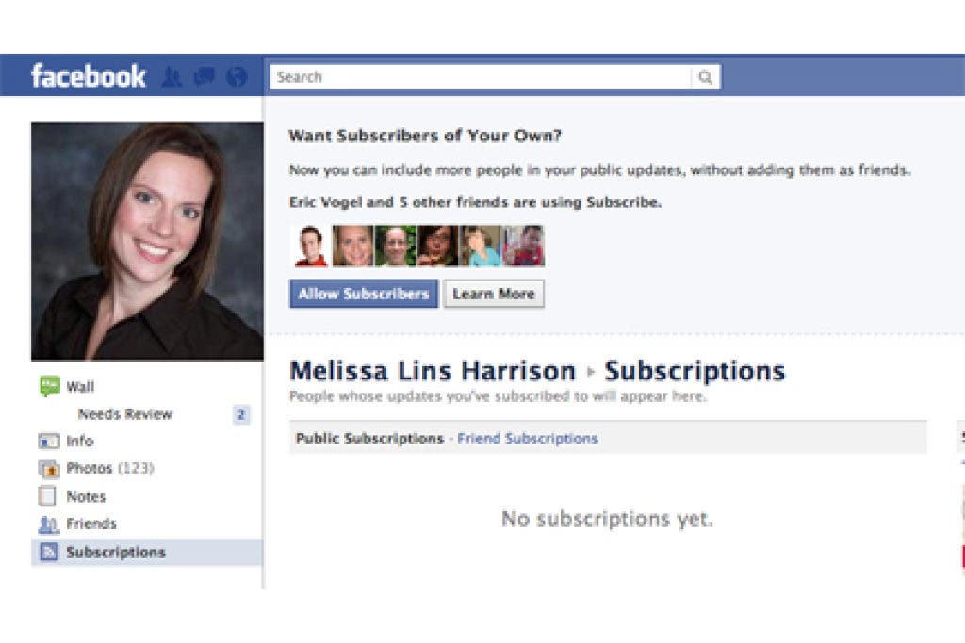Click the Subscriptions feed icon
The height and width of the screenshot is (643, 965).
tap(49, 552)
